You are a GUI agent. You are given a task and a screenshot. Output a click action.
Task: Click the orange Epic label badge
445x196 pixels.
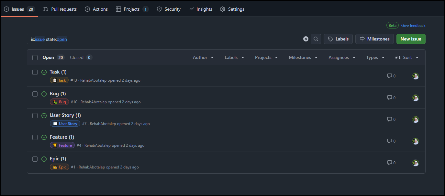point(60,167)
